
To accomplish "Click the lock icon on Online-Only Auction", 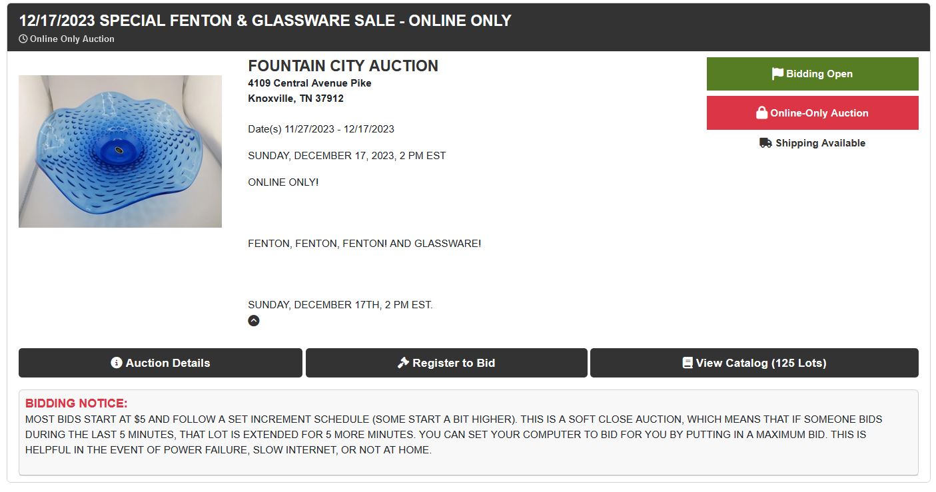I will [x=761, y=113].
